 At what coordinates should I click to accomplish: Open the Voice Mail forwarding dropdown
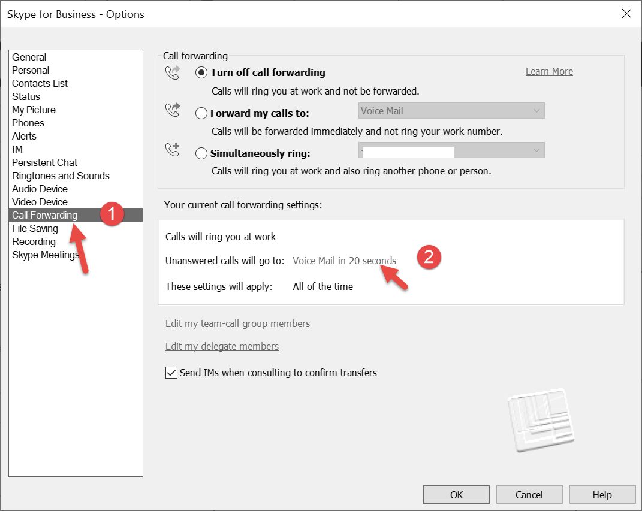pos(451,111)
